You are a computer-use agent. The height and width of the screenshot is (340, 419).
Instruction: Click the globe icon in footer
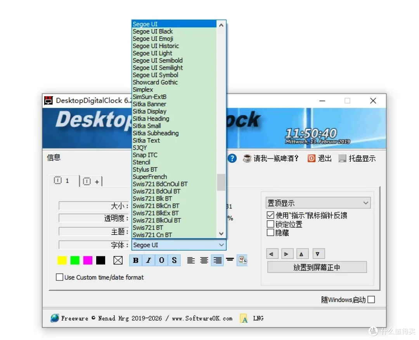click(x=55, y=318)
